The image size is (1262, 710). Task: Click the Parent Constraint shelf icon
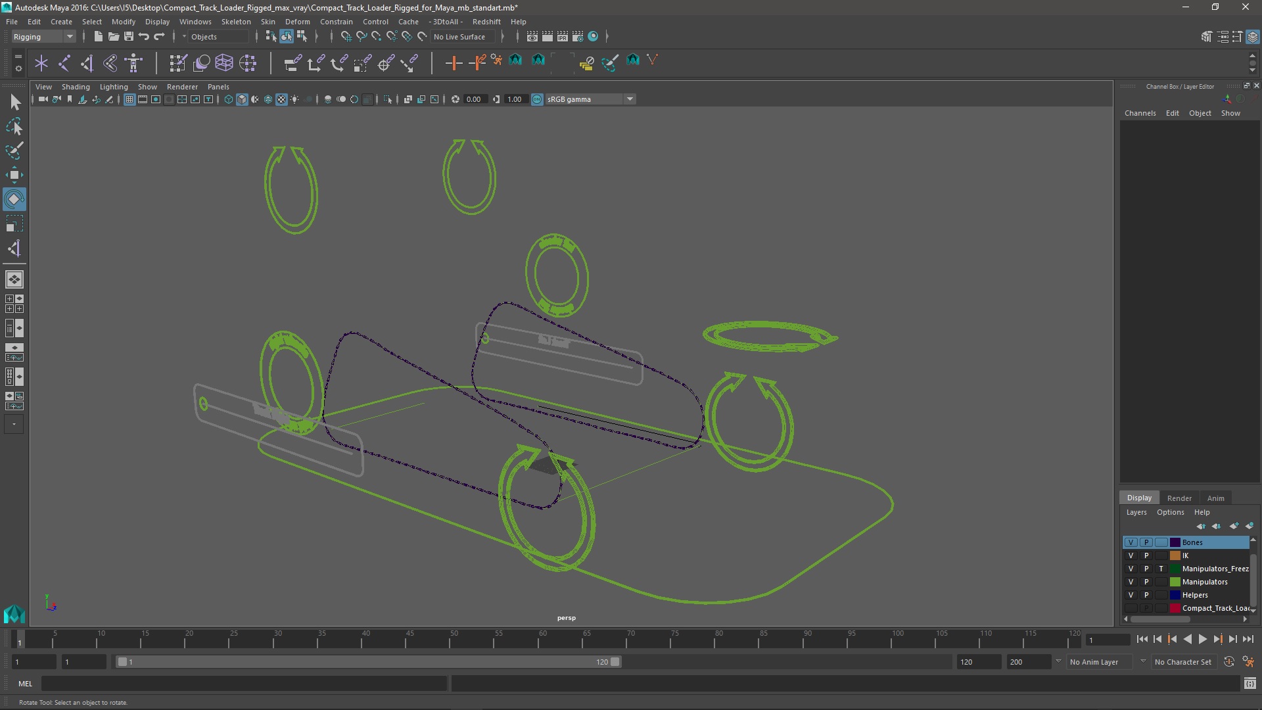tap(292, 63)
